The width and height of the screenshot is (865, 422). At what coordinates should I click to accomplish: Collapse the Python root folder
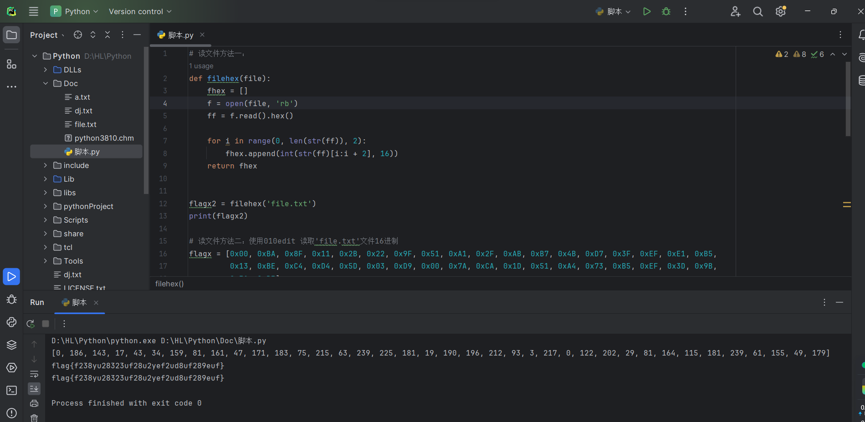pos(35,56)
